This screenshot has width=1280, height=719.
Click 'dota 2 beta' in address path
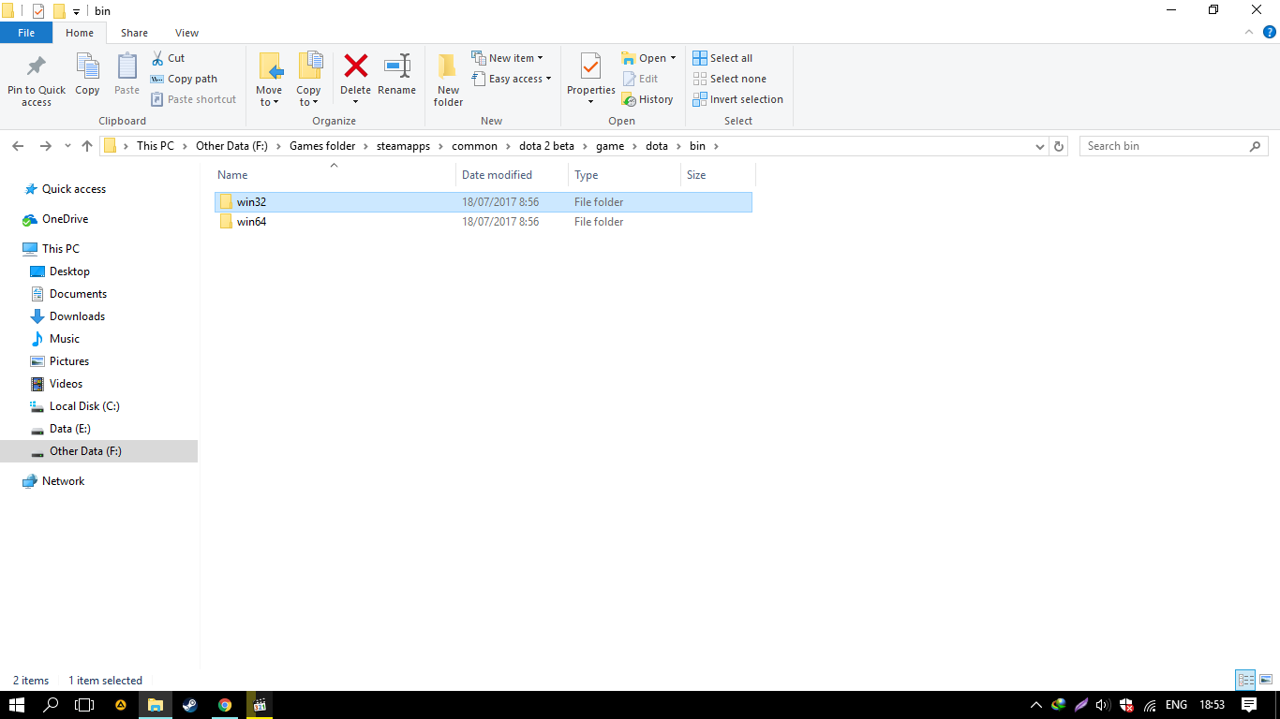[x=546, y=146]
